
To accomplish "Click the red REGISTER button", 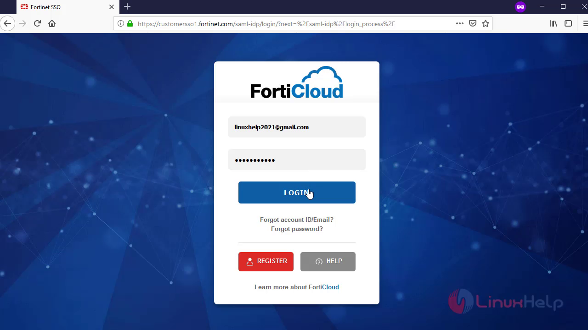I will (266, 261).
